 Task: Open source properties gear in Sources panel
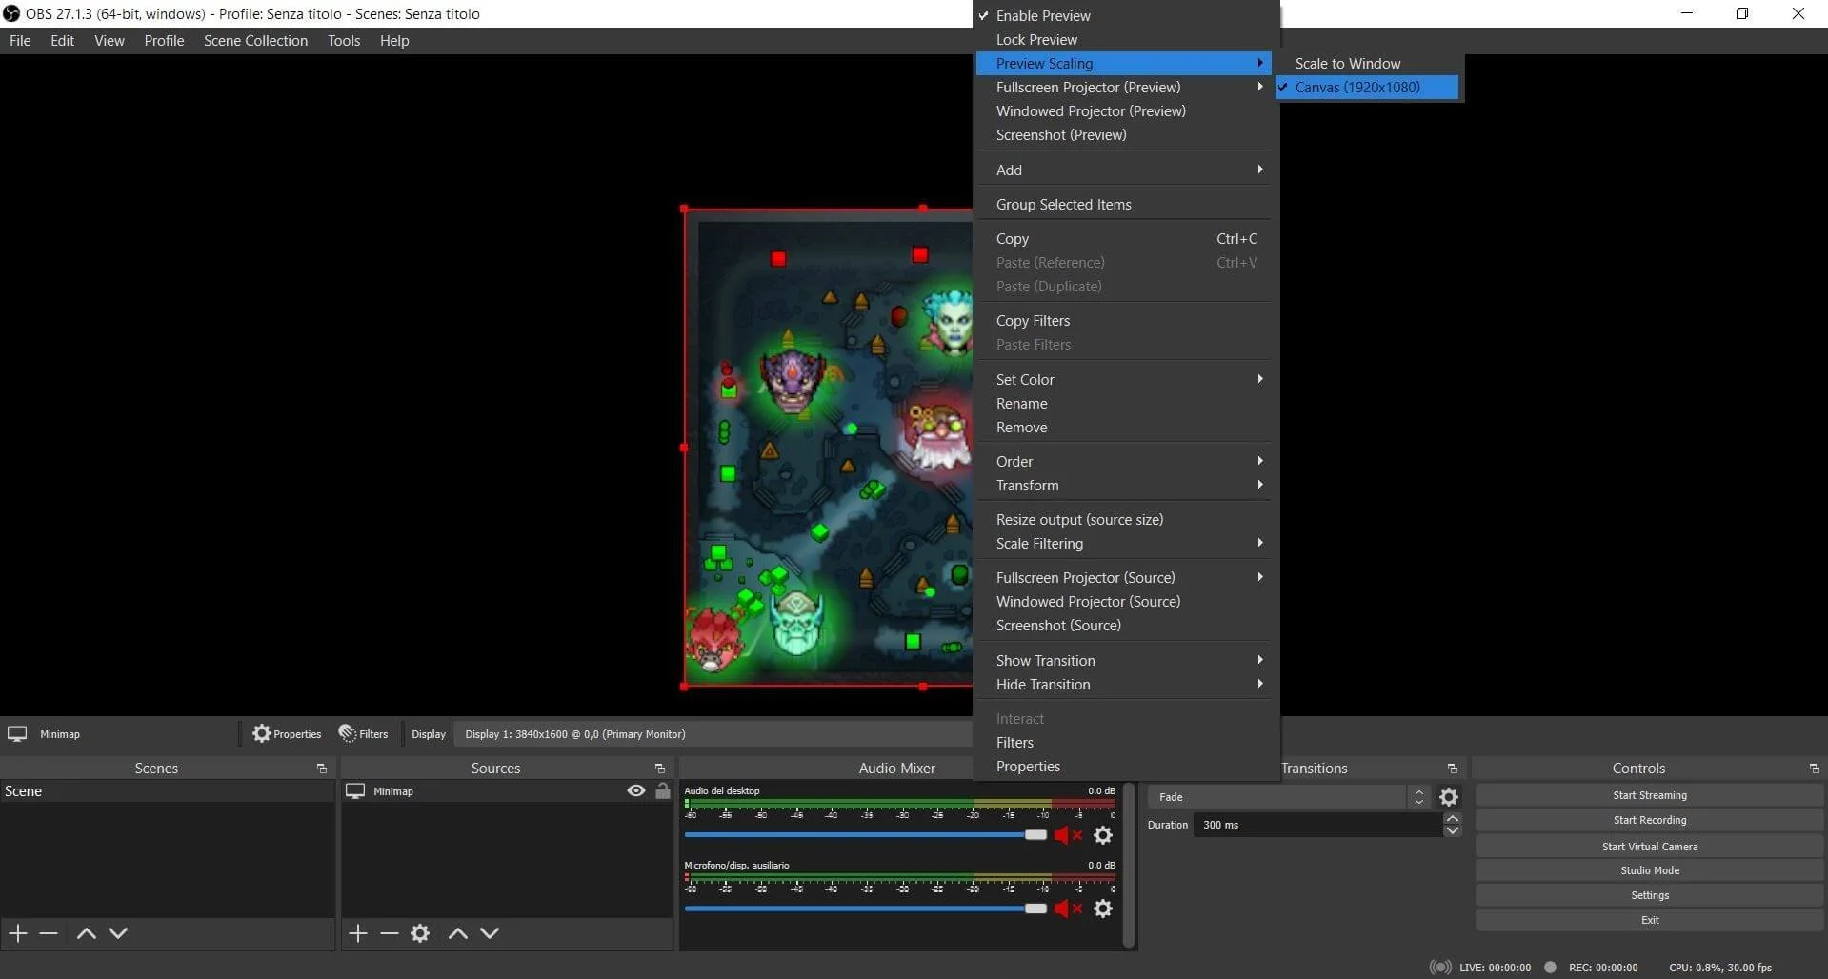coord(420,933)
